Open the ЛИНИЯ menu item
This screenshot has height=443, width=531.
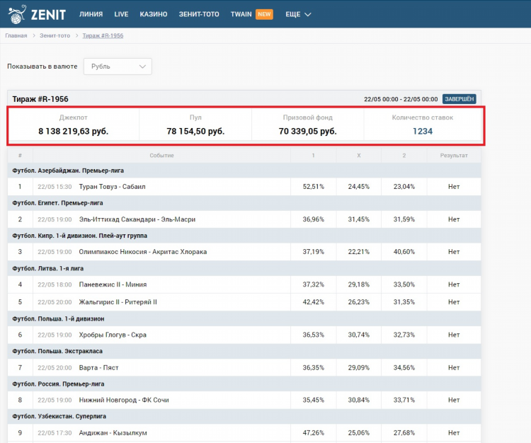91,14
